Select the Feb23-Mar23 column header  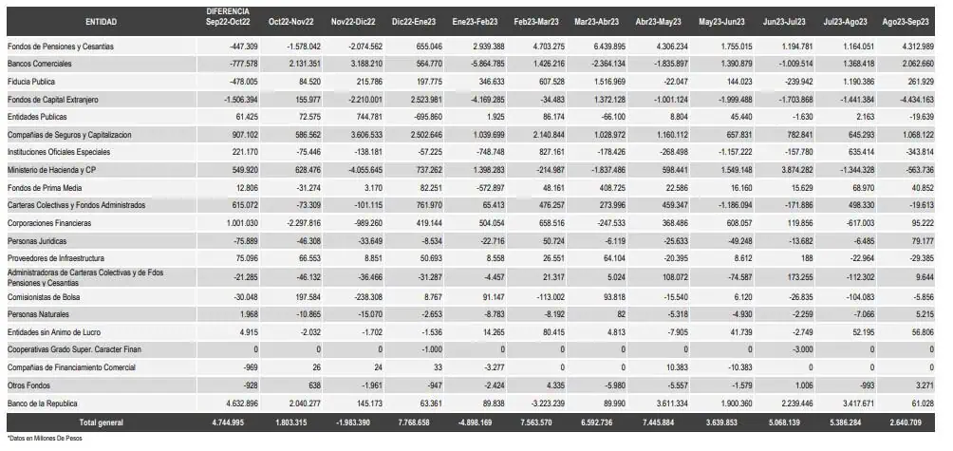tap(536, 21)
